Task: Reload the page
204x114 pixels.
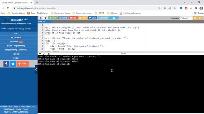Action: click(8, 8)
